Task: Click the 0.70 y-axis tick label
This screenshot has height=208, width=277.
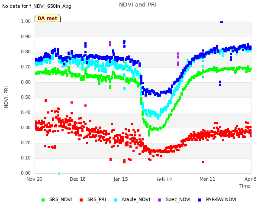Action: 26,67
